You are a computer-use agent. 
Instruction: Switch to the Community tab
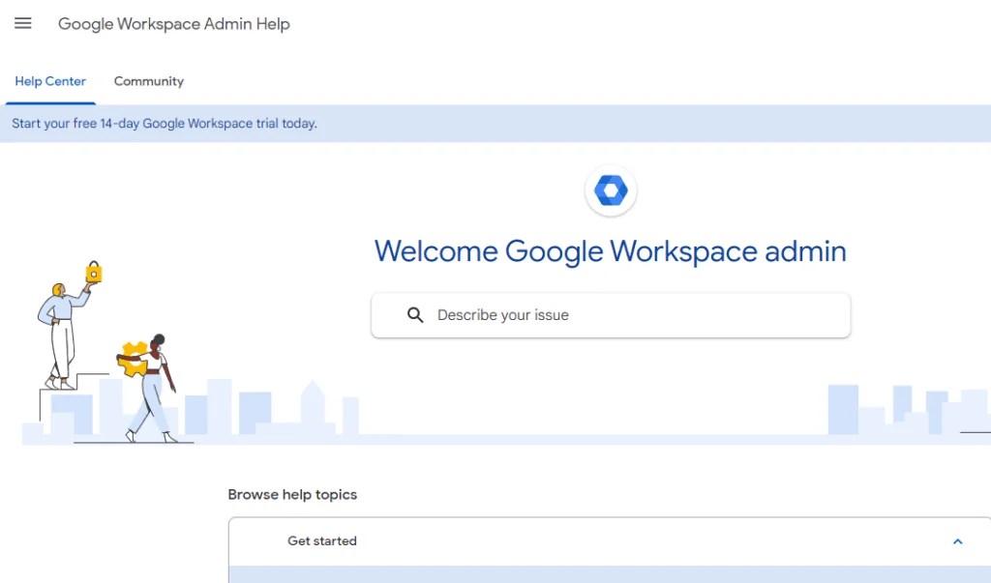coord(148,81)
